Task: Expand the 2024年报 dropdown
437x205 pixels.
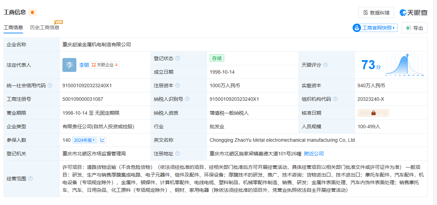Action: point(84,140)
